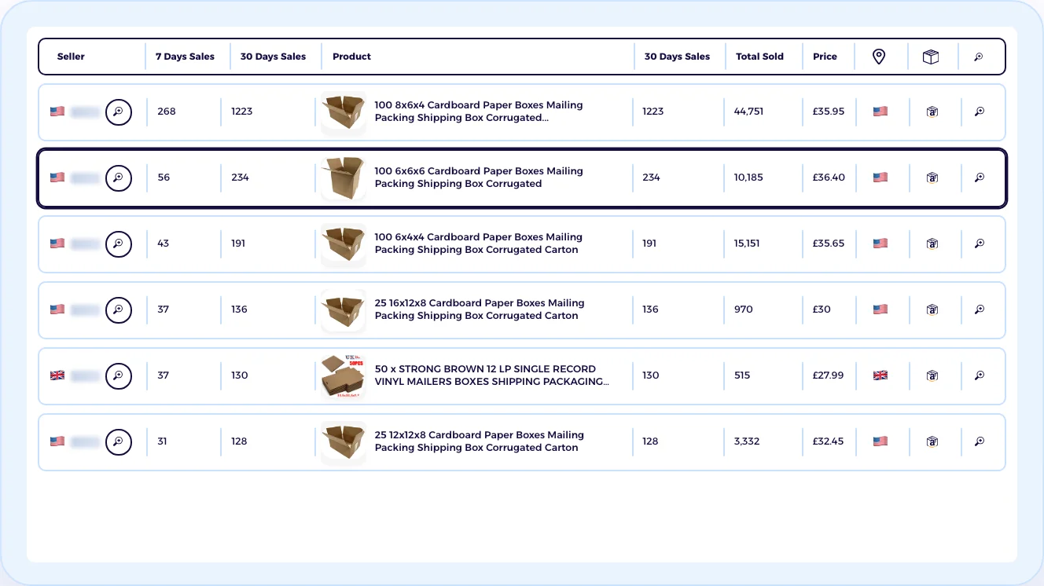1044x586 pixels.
Task: Click price £35.95
Action: pyautogui.click(x=829, y=112)
